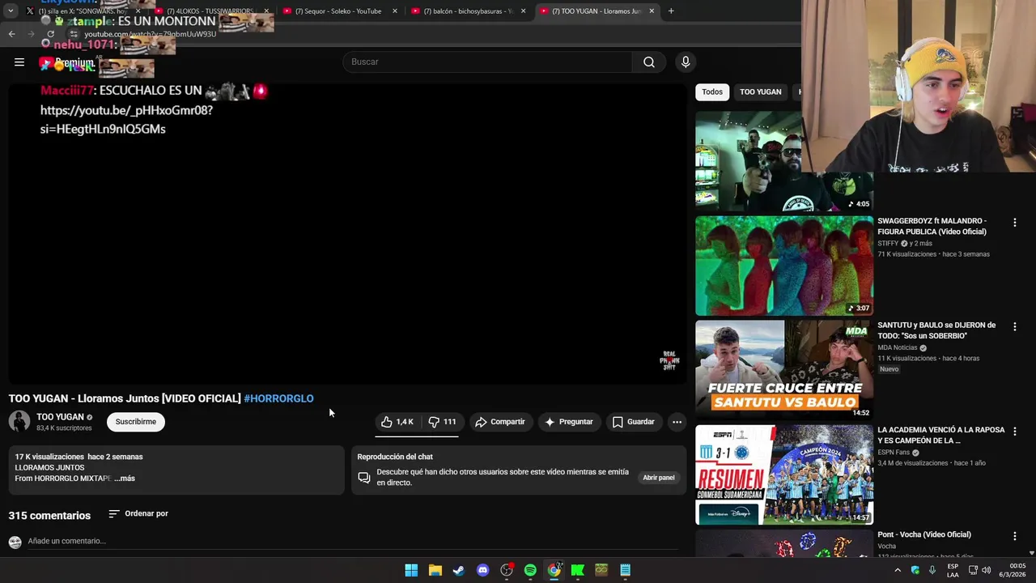Open SANTUTU y BAULO video title

(x=936, y=330)
